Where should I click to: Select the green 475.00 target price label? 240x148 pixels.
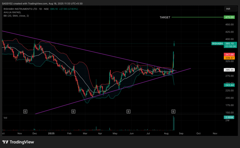click(229, 17)
